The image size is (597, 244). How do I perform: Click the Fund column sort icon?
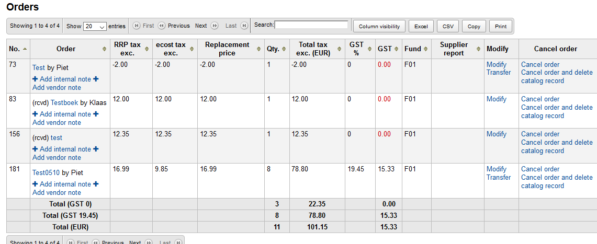coord(426,49)
